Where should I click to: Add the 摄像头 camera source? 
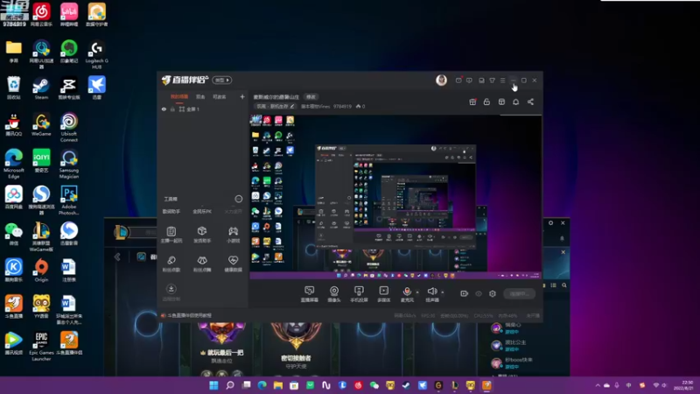pos(334,294)
